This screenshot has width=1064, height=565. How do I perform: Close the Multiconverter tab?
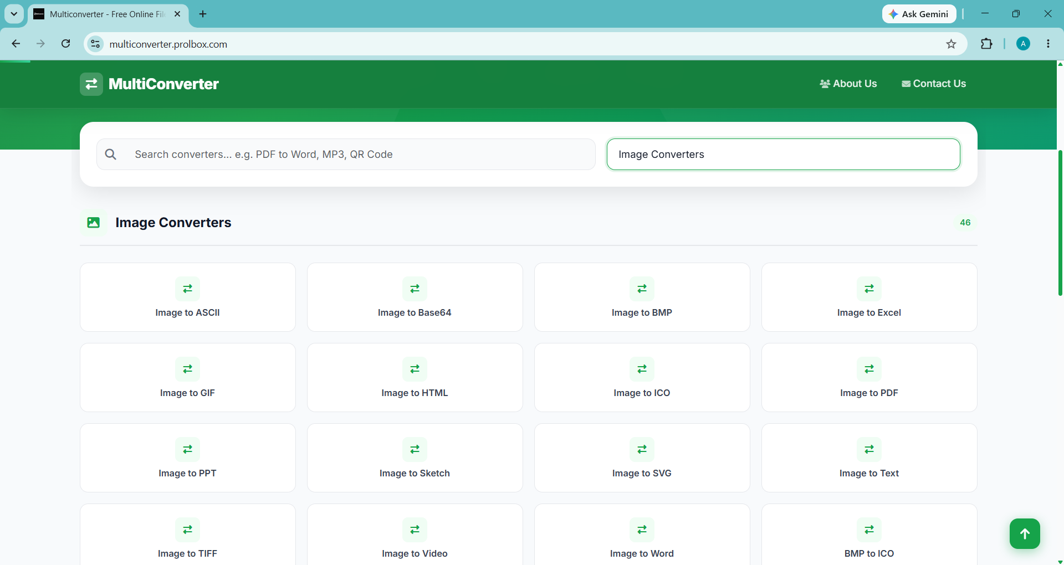coord(177,14)
